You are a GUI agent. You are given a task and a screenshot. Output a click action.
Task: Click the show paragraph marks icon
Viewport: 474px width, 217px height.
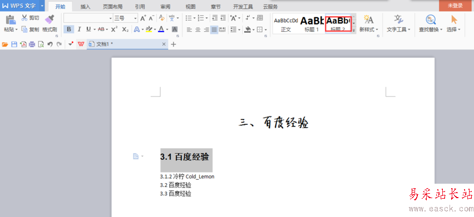pos(248,18)
